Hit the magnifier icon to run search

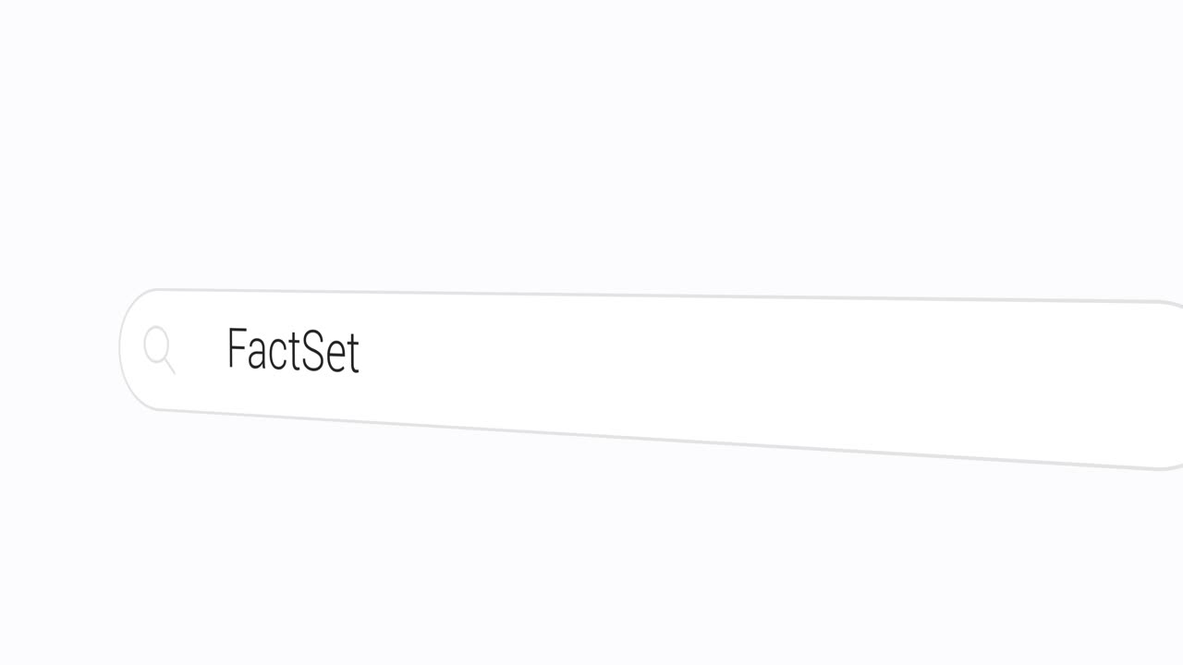pyautogui.click(x=159, y=349)
